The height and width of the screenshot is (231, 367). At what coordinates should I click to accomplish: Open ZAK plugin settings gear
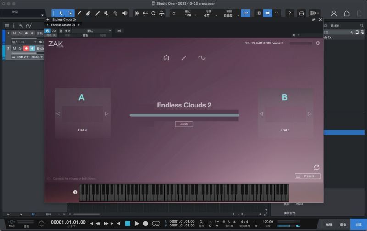(x=317, y=43)
